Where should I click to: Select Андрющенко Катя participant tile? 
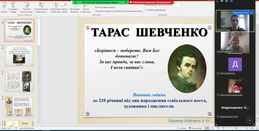(x=235, y=108)
